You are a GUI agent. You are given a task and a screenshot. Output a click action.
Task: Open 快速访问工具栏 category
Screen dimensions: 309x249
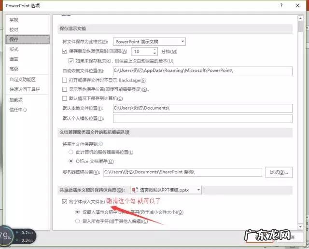[x=25, y=89]
